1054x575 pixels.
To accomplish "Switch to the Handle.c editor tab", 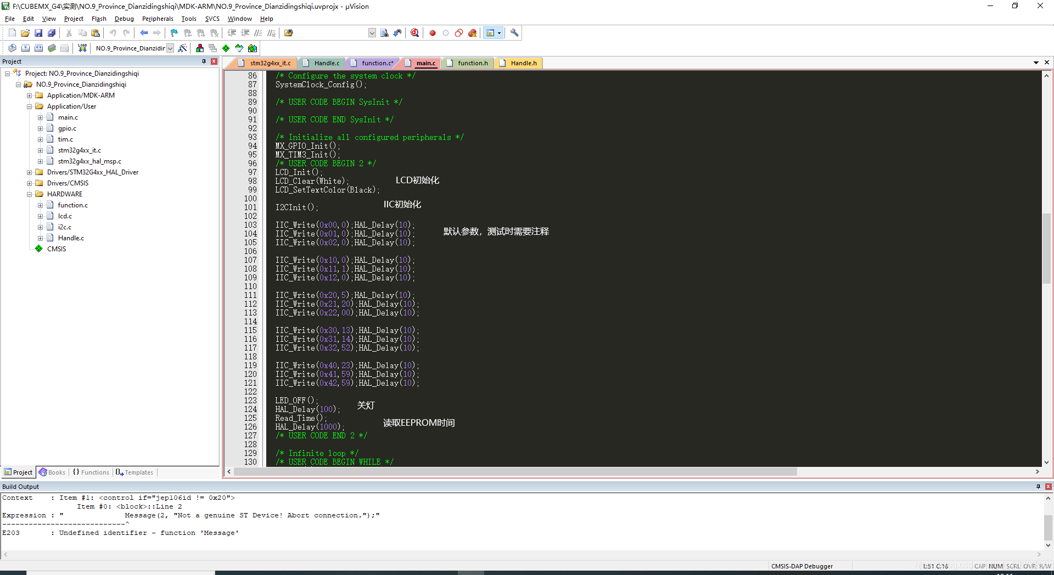I will click(323, 63).
